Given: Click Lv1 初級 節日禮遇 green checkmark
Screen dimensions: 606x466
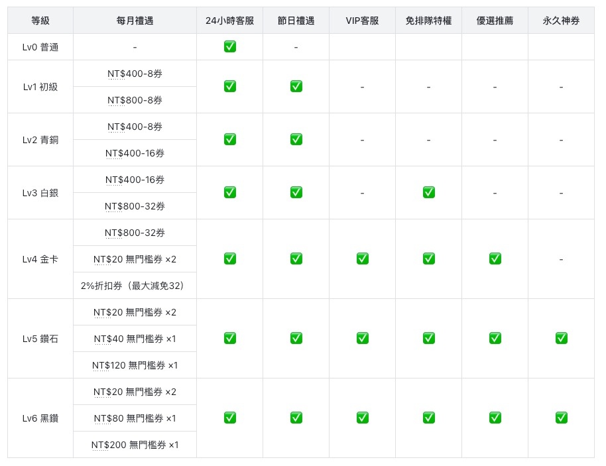Looking at the screenshot, I should point(296,86).
